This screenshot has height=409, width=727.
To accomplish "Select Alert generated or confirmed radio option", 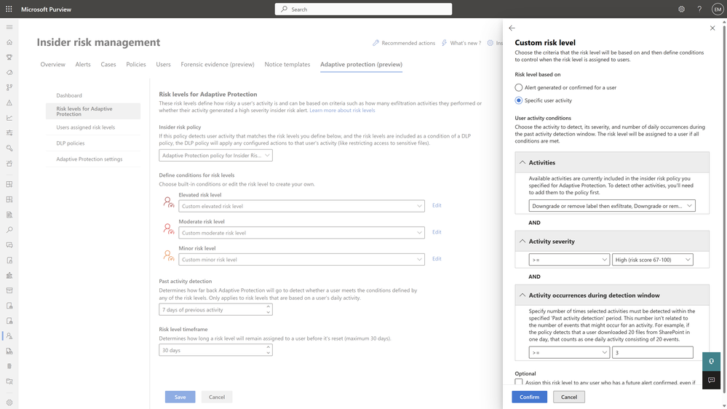I will 519,87.
